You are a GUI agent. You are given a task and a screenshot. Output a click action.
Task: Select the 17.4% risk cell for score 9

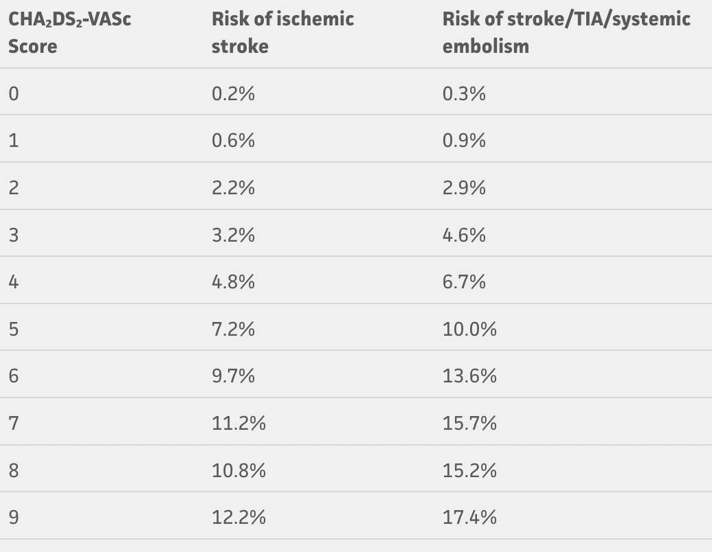(469, 517)
